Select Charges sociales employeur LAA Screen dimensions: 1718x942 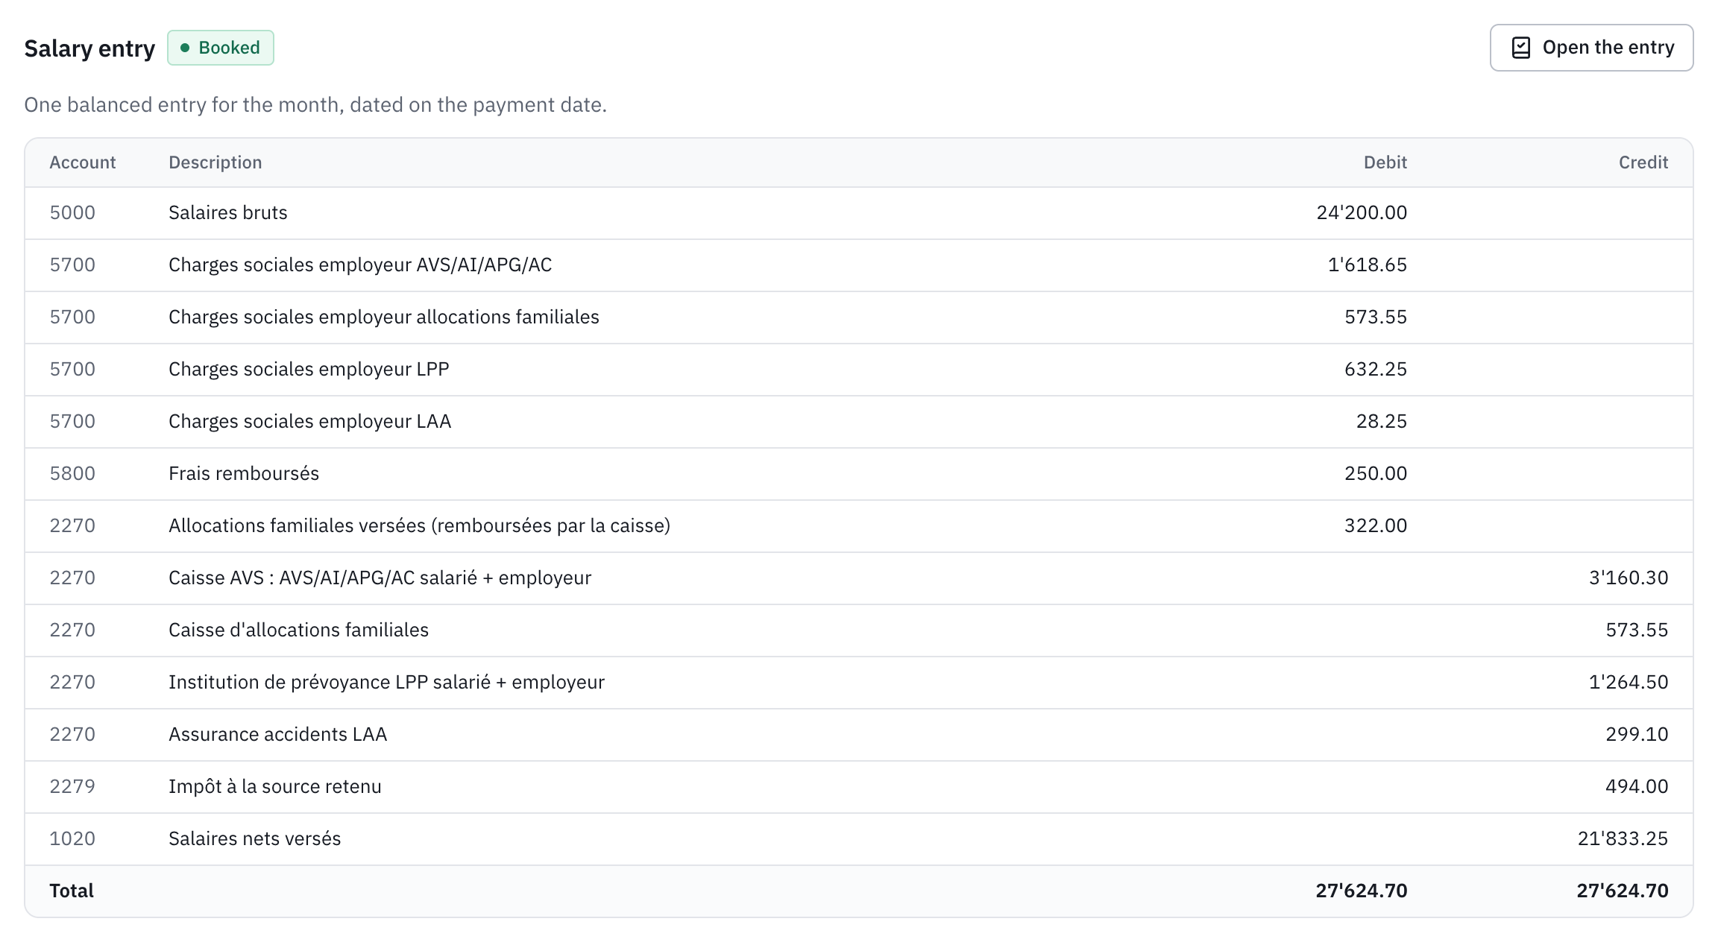(x=310, y=421)
